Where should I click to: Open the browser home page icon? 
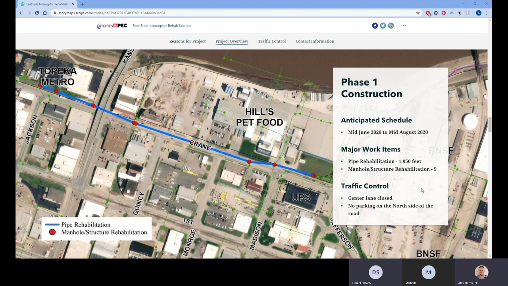coord(45,13)
